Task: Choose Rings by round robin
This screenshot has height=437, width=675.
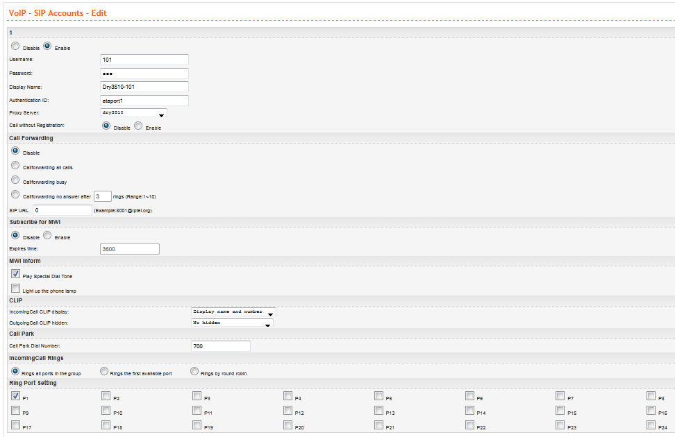Action: coord(194,372)
